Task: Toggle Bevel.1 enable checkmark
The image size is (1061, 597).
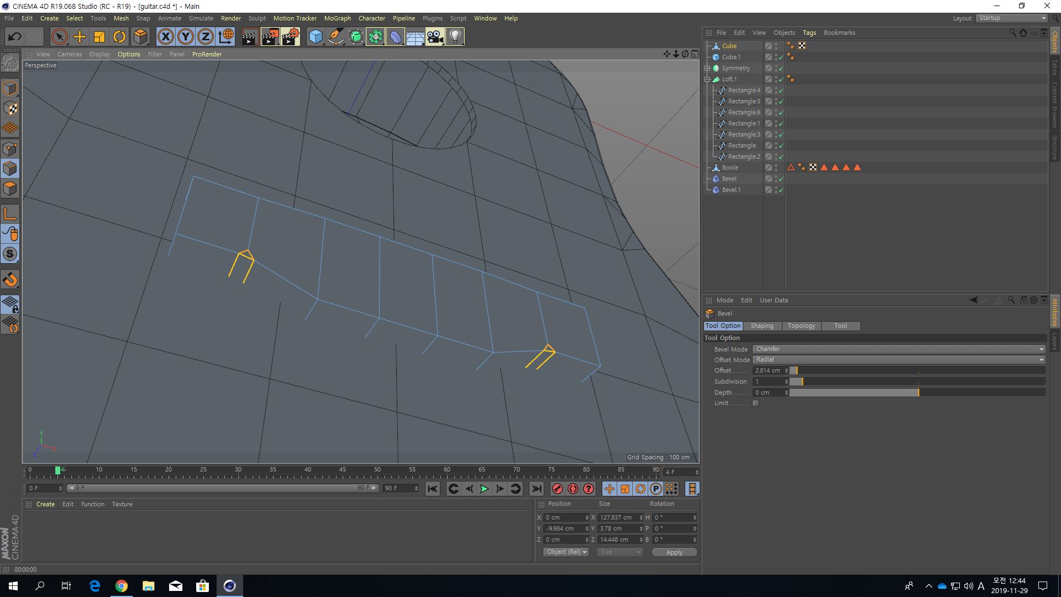Action: [781, 190]
